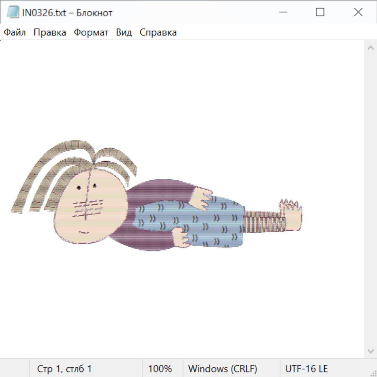Image resolution: width=377 pixels, height=377 pixels.
Task: Open the Правка menu
Action: click(49, 33)
